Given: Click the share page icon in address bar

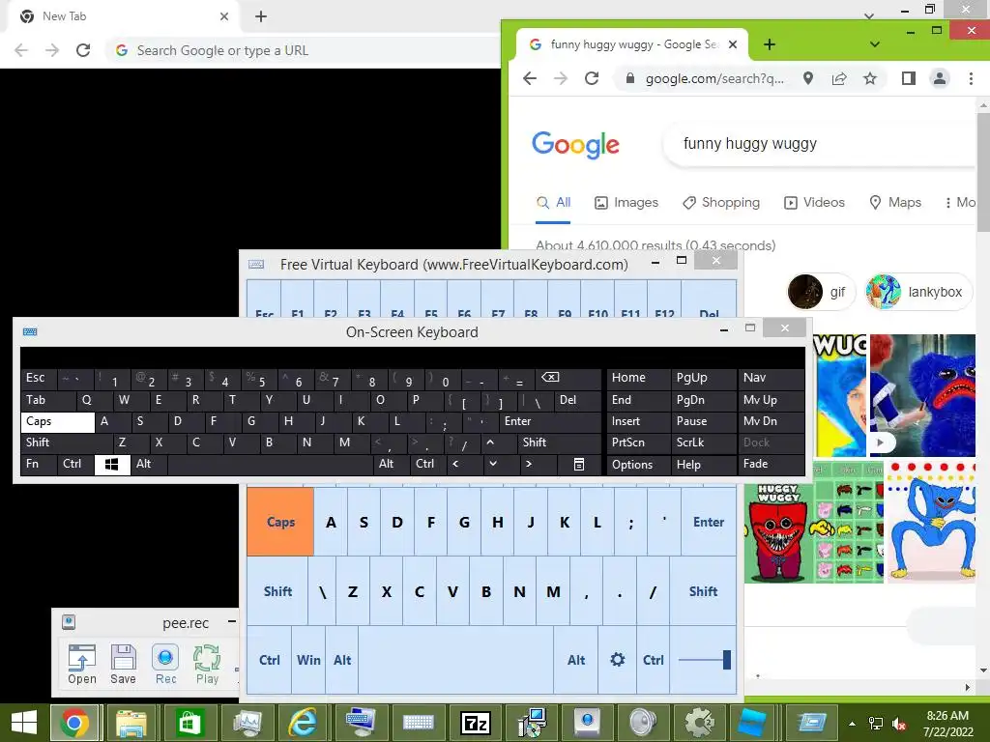Looking at the screenshot, I should click(839, 78).
